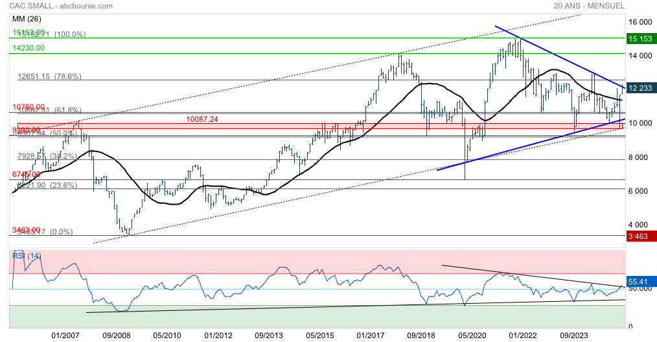The height and width of the screenshot is (342, 657).
Task: Click the 05/2020 date axis label
Action: pos(472,336)
